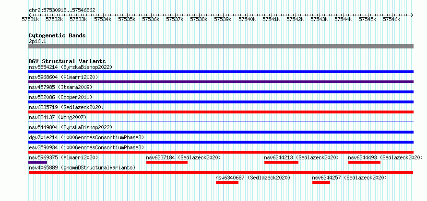Select the nsv6344213 (Sedlazeck2020) label
This screenshot has width=427, height=201.
coord(301,157)
